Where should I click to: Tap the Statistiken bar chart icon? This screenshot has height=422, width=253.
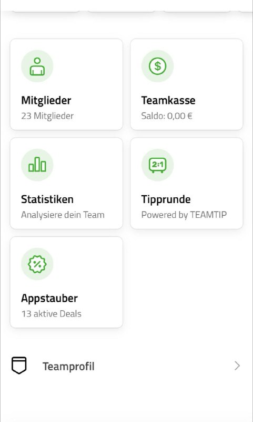(x=37, y=165)
